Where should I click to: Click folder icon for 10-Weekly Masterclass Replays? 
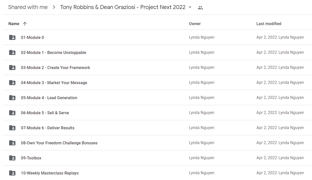click(x=12, y=173)
